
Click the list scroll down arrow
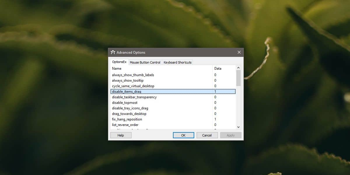coord(238,127)
